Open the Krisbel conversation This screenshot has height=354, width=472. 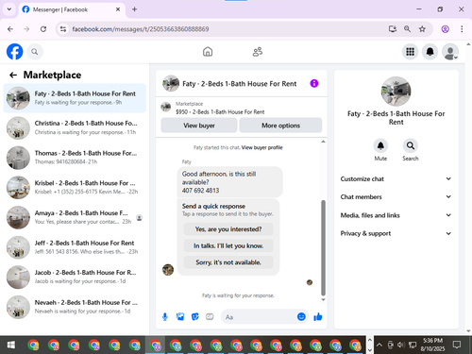pyautogui.click(x=75, y=188)
